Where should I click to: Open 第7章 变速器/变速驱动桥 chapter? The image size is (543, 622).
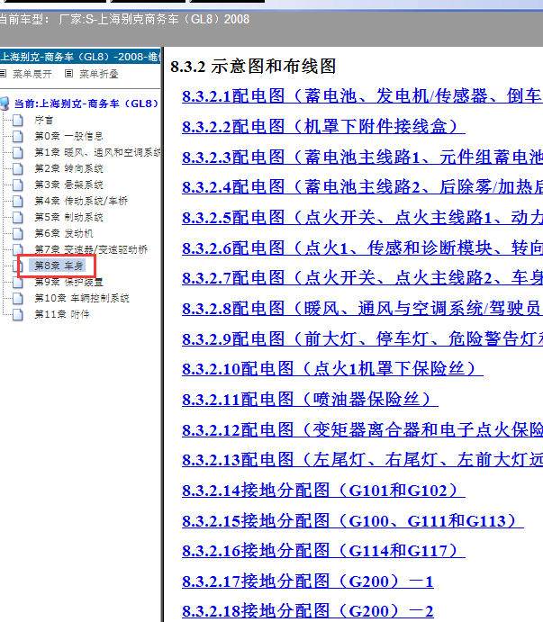tap(91, 249)
